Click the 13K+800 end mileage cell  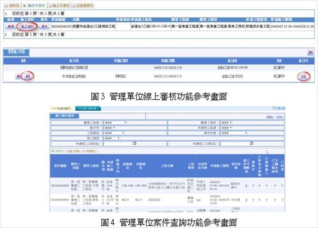click(141, 186)
